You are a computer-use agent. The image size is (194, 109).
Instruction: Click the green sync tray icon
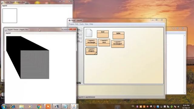[x=172, y=107]
